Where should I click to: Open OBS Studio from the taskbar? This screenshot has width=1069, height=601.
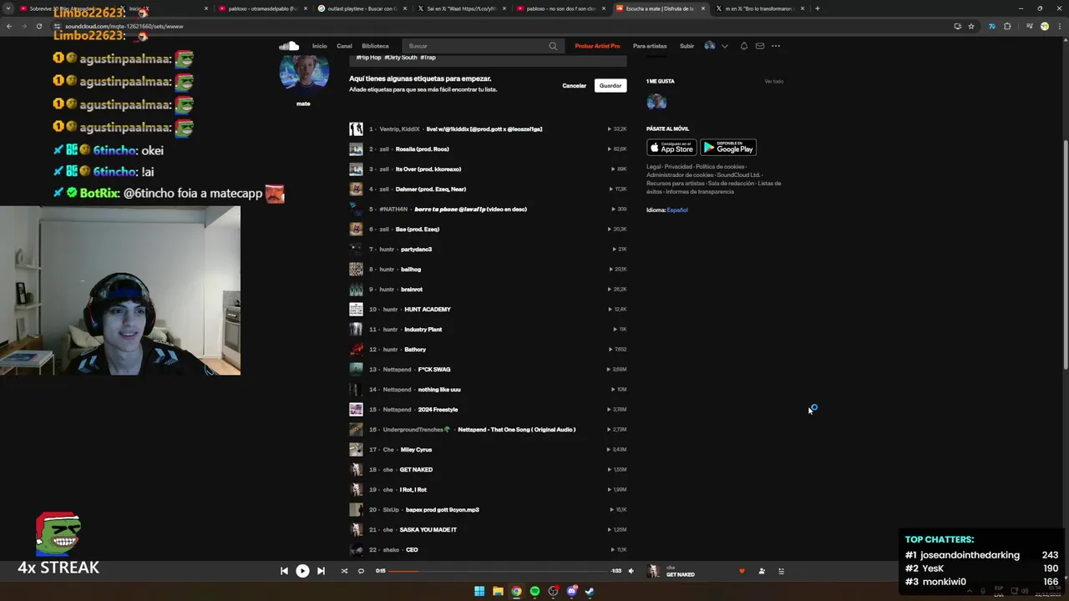pos(553,591)
